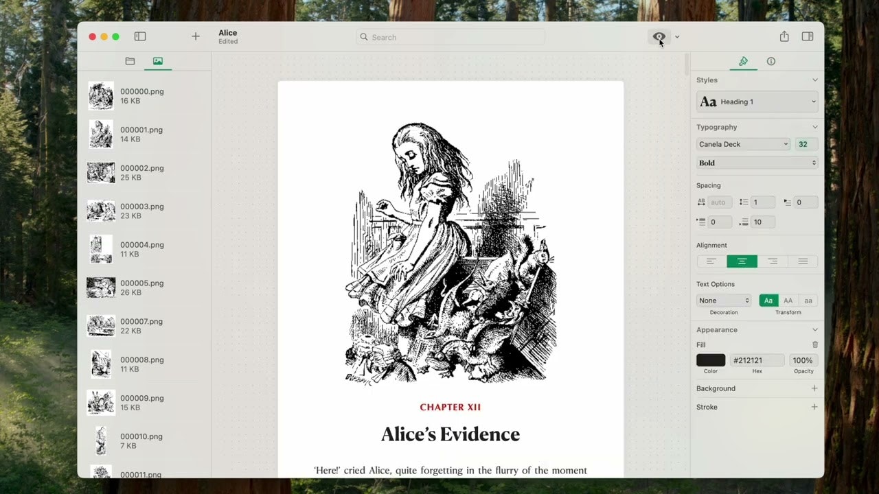
Task: Click the font size field 32
Action: [806, 144]
